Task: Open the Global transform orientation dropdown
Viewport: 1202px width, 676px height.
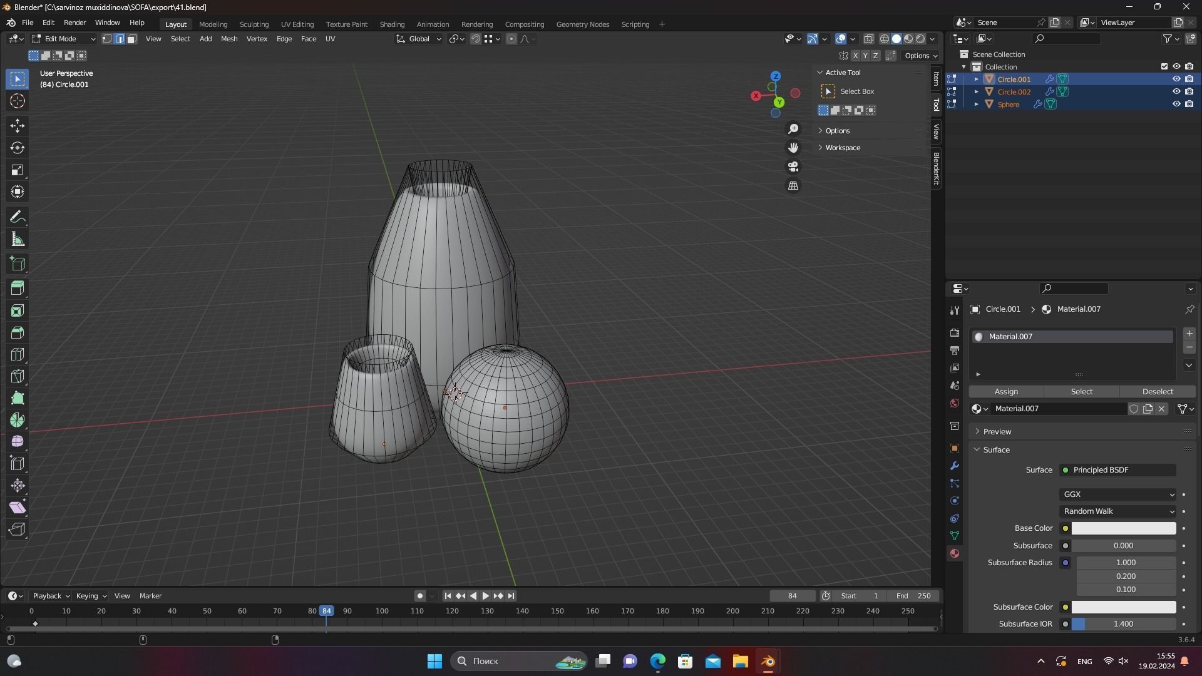Action: (x=419, y=39)
